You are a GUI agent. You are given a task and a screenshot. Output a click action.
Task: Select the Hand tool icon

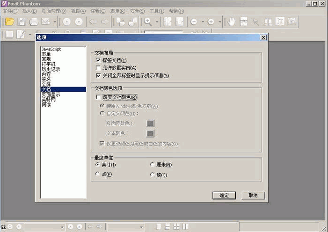pos(231,22)
